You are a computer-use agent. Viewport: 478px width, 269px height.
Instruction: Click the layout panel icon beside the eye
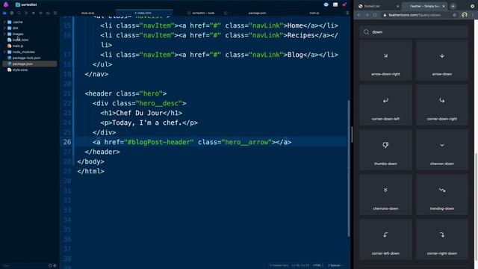(x=335, y=4)
